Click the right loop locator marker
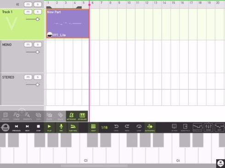The height and width of the screenshot is (168, 225). (x=79, y=7)
